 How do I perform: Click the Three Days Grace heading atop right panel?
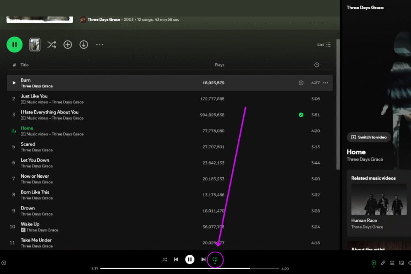(x=365, y=8)
